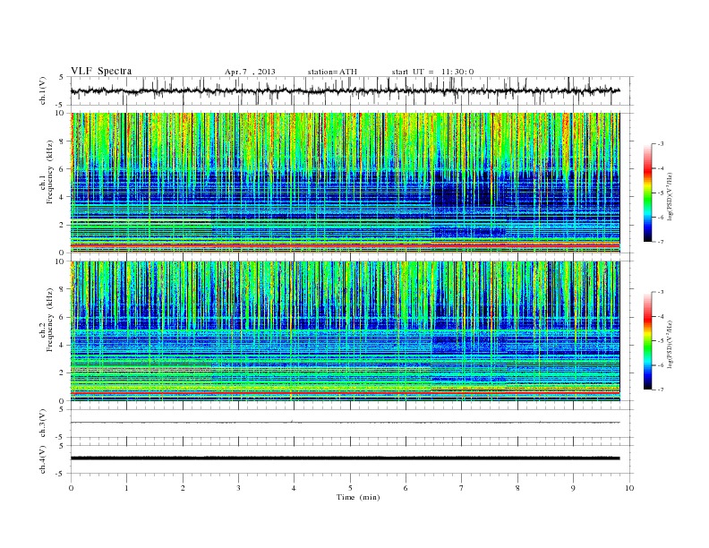Screen dimensions: 709x548
Task: Click the time axis tick label '10'
Action: (x=629, y=488)
